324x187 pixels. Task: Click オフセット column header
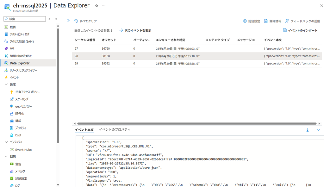coord(109,40)
